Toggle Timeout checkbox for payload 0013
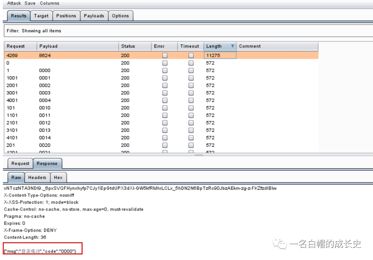This screenshot has height=260, width=373. (191, 130)
